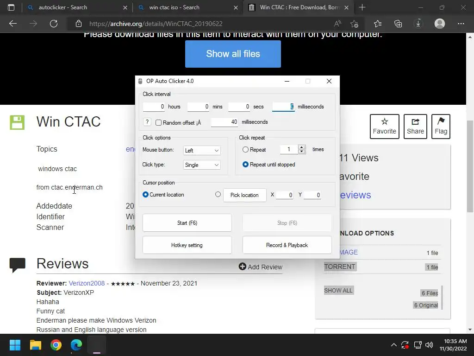Increase repeat times with up stepper arrow
Screen dimensions: 474x356
[301, 147]
